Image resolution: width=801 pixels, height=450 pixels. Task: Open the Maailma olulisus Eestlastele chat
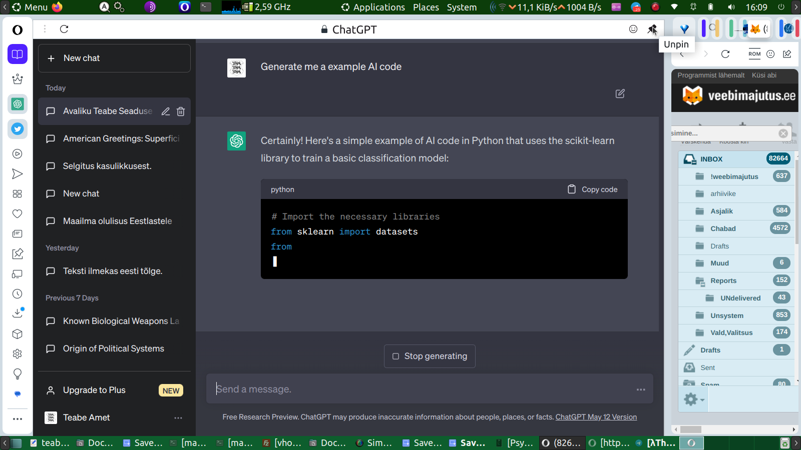pyautogui.click(x=114, y=221)
